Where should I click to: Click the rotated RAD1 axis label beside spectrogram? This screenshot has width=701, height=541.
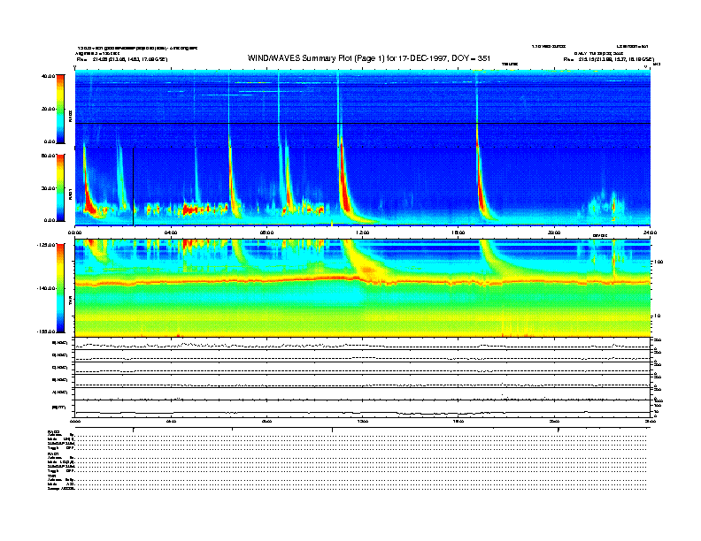(x=70, y=194)
